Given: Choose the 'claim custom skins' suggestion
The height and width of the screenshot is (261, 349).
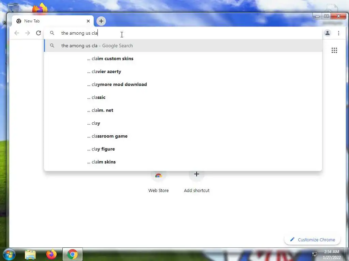Looking at the screenshot, I should point(183,58).
